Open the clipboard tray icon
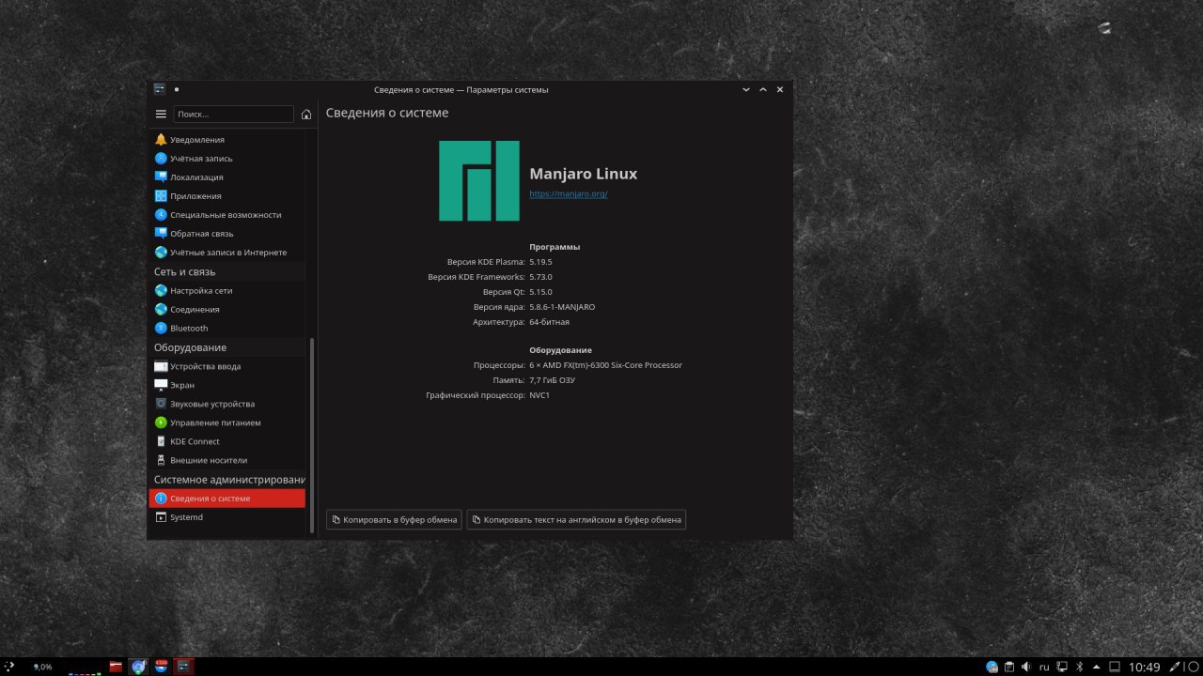 1008,667
